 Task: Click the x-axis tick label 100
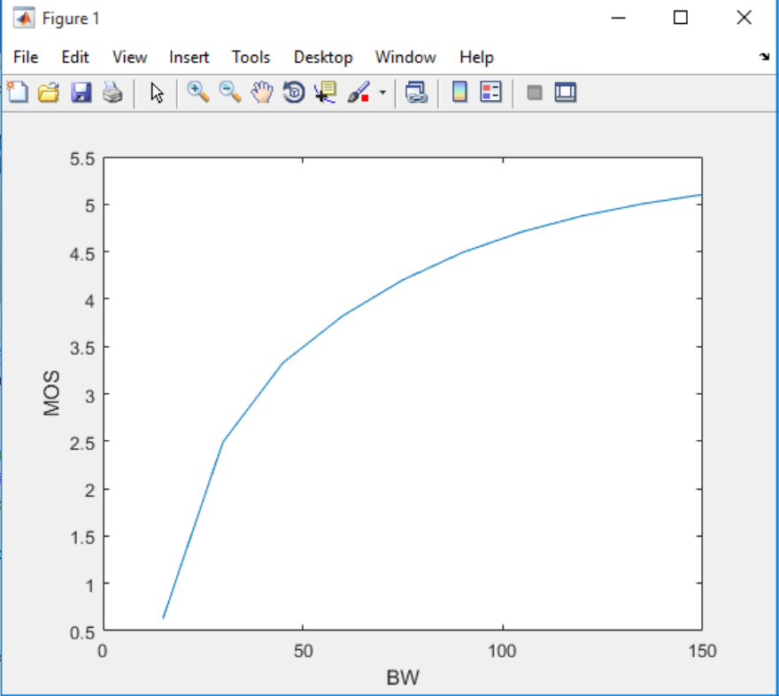pyautogui.click(x=502, y=651)
